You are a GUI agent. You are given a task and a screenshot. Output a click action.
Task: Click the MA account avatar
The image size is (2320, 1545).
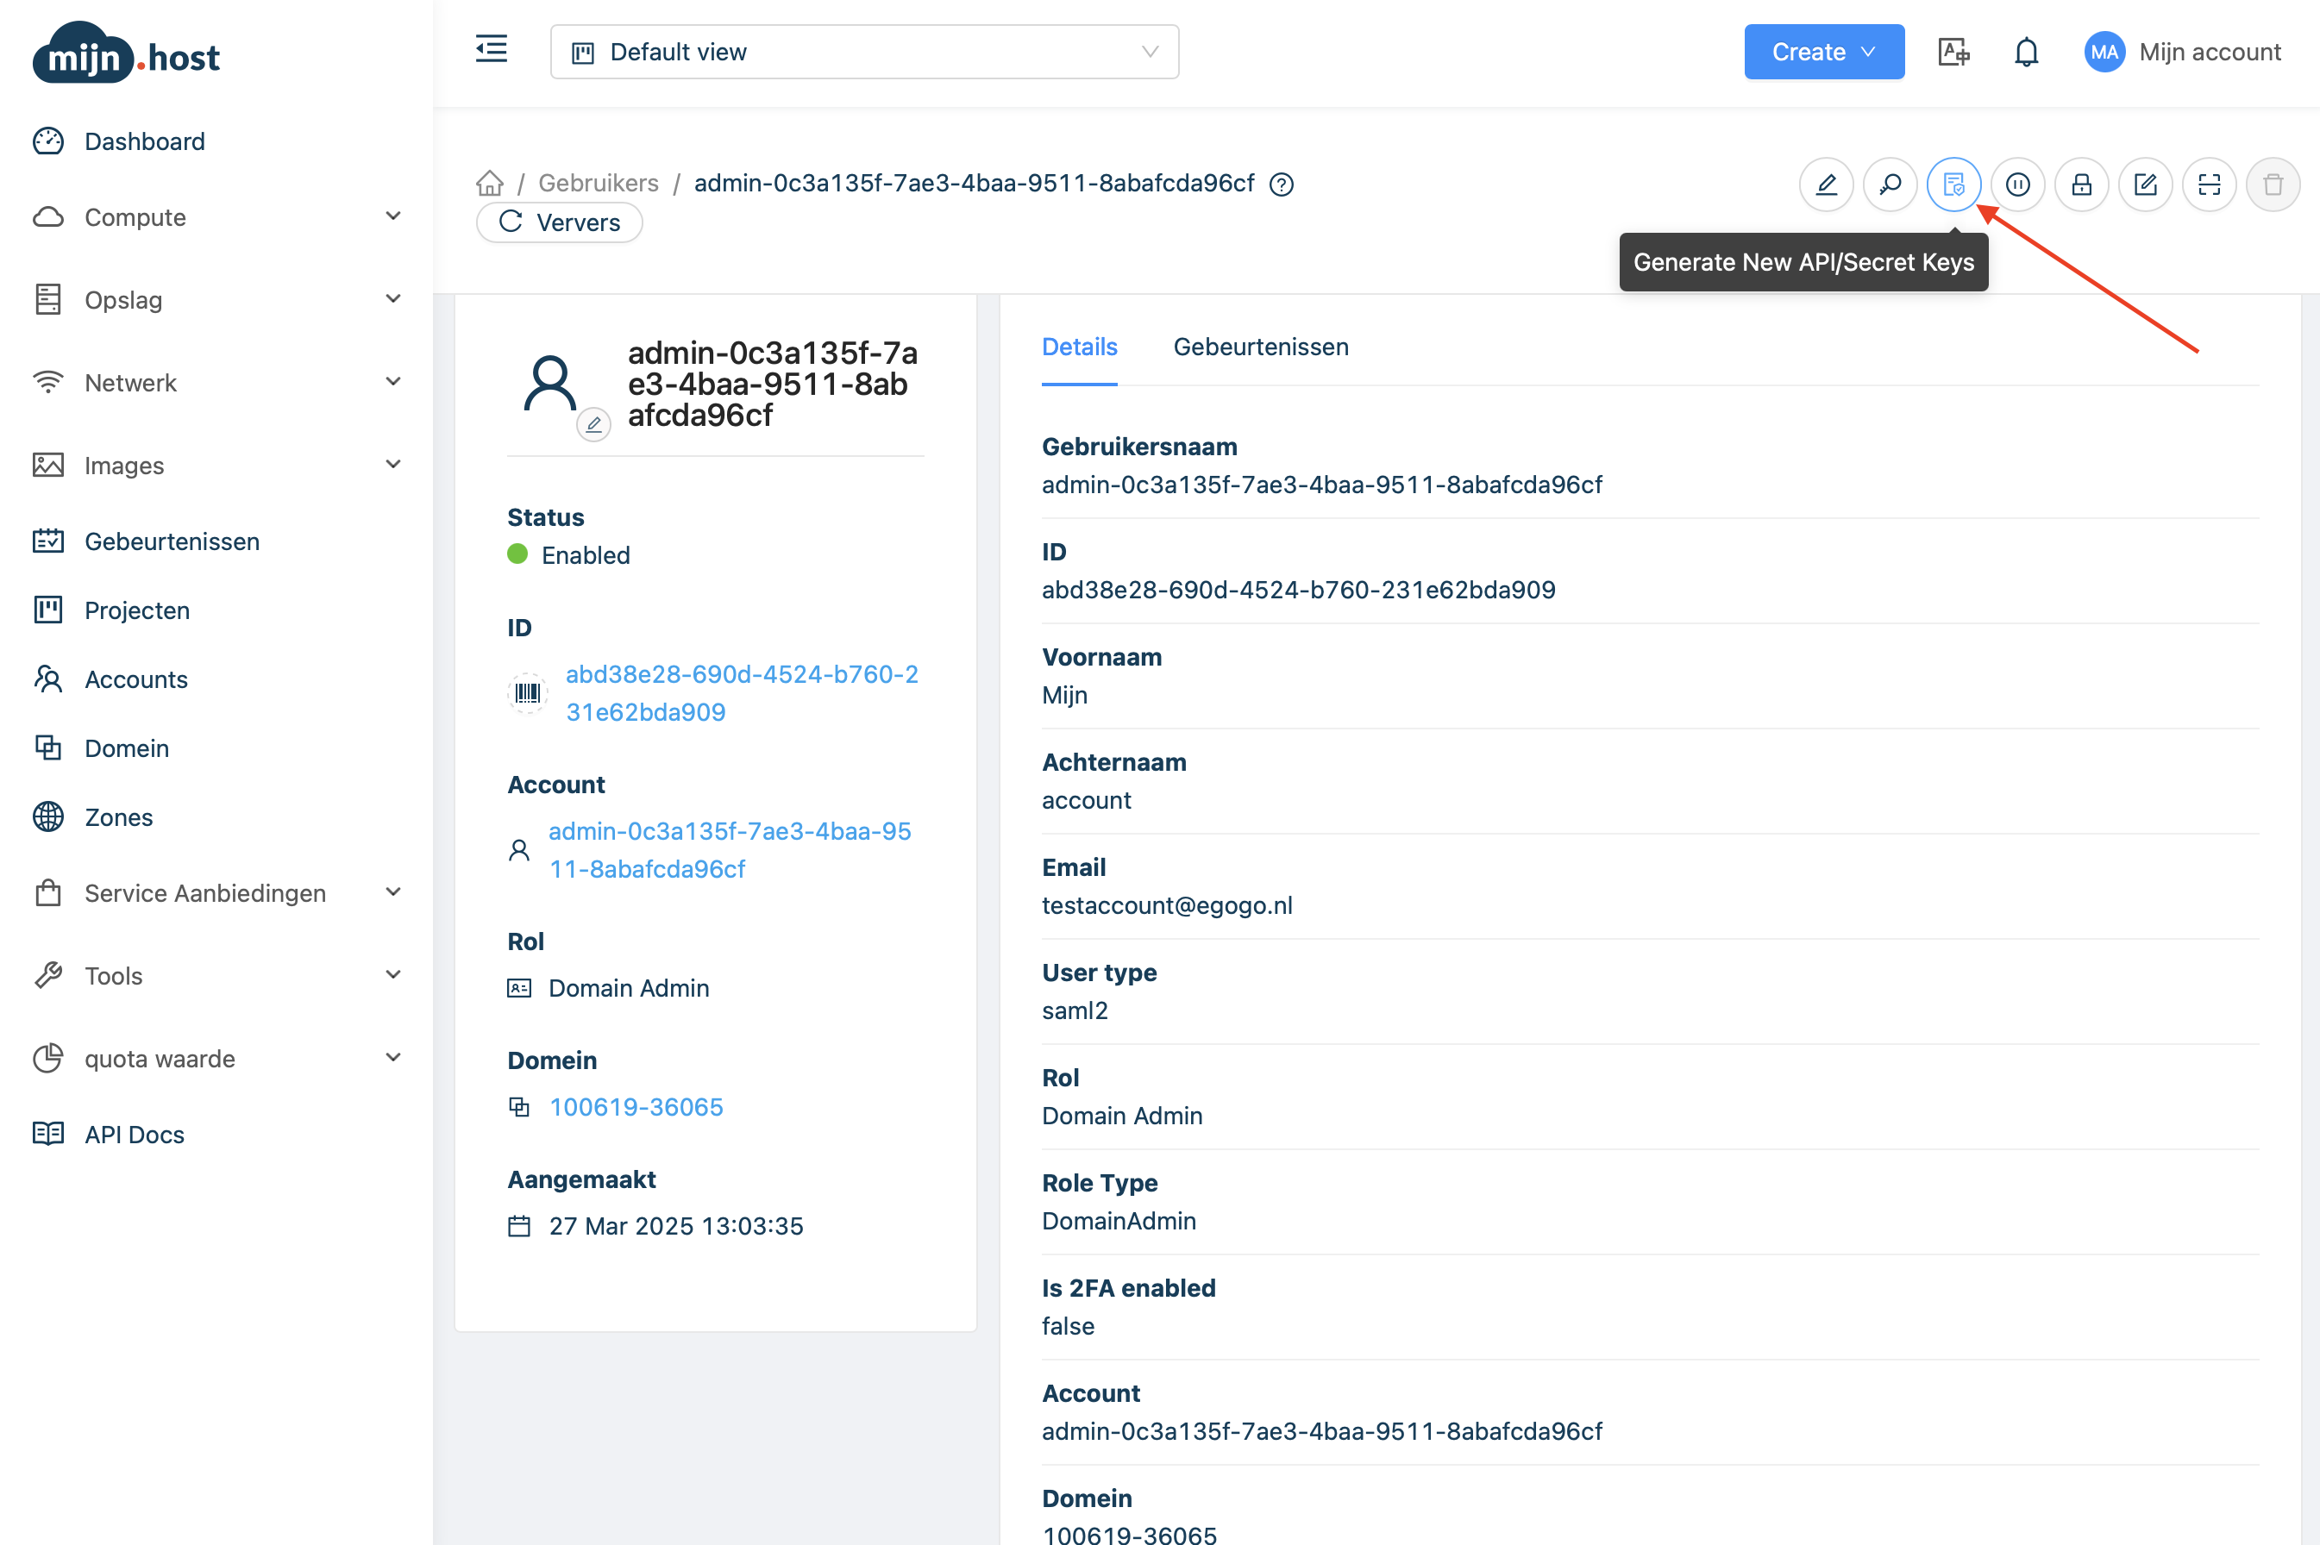pos(2104,51)
